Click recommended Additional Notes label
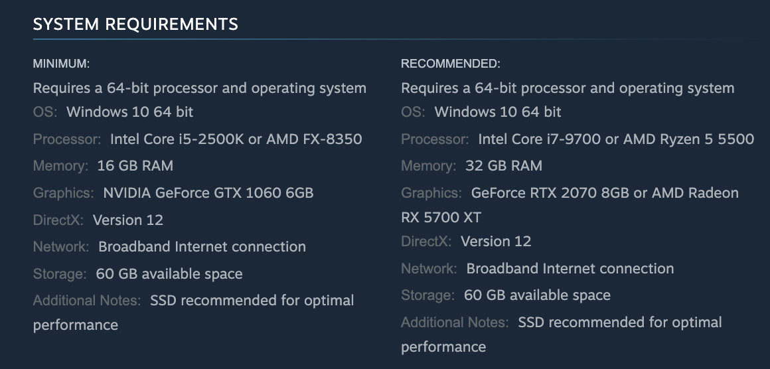 (x=455, y=322)
